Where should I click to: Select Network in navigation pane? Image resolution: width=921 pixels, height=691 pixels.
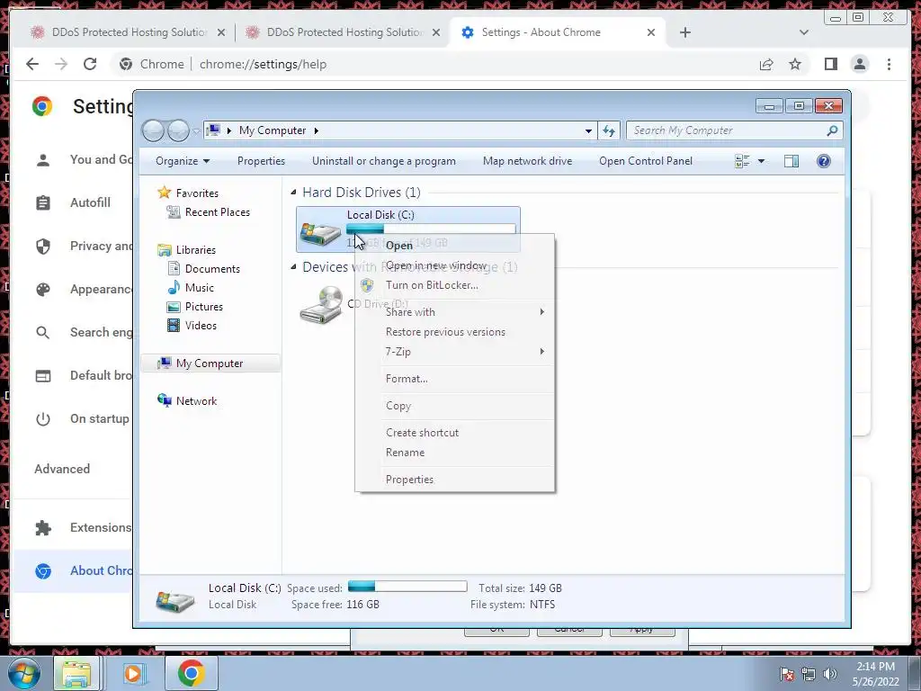[x=188, y=400]
